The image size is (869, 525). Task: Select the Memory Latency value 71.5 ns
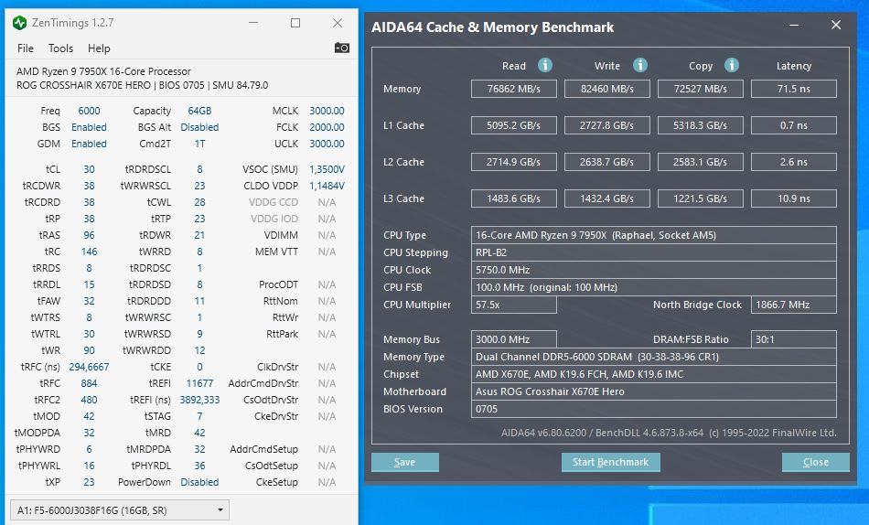point(794,89)
